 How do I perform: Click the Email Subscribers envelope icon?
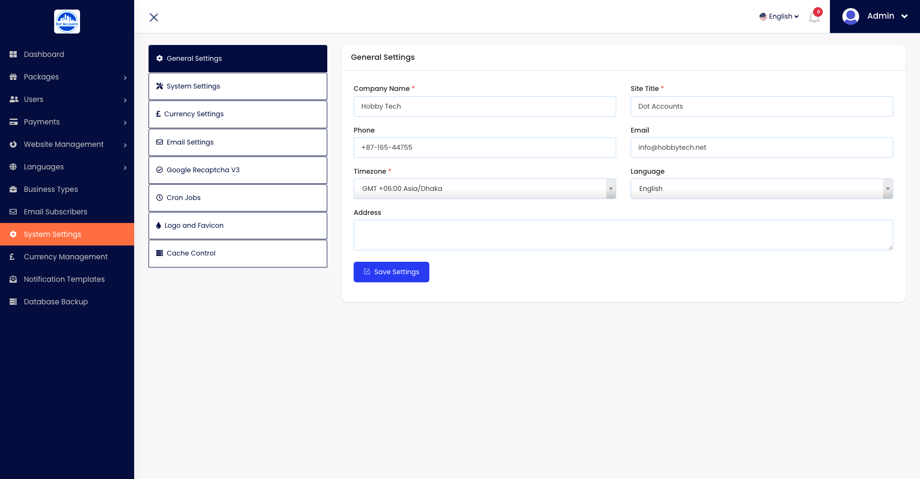point(13,212)
